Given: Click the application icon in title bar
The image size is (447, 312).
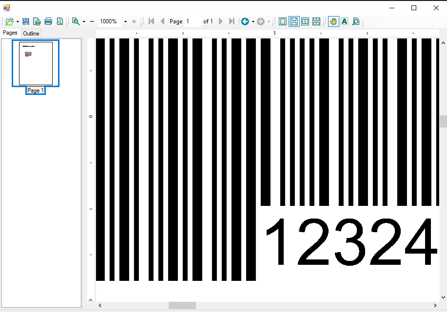Looking at the screenshot, I should [x=7, y=8].
